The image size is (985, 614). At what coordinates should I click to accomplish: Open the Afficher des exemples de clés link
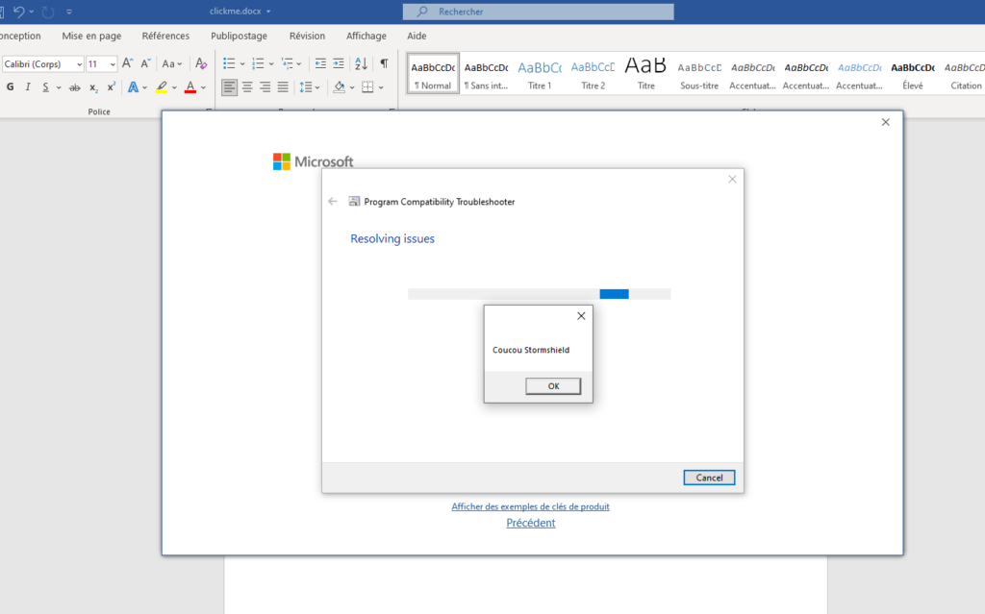[x=530, y=506]
